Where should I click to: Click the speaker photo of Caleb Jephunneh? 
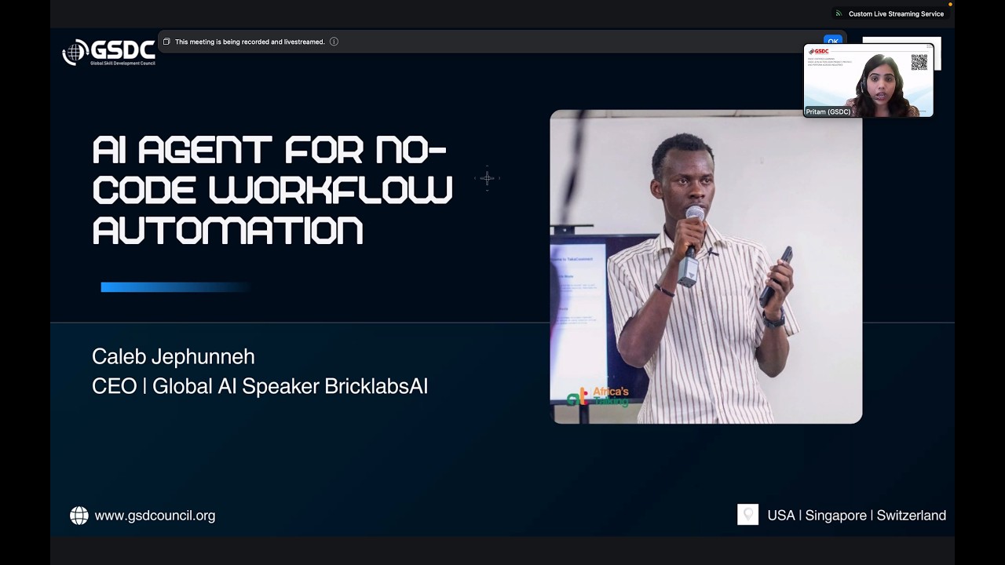point(706,267)
